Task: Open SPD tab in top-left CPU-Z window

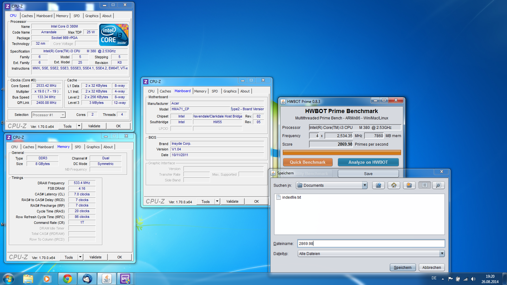Action: (77, 16)
